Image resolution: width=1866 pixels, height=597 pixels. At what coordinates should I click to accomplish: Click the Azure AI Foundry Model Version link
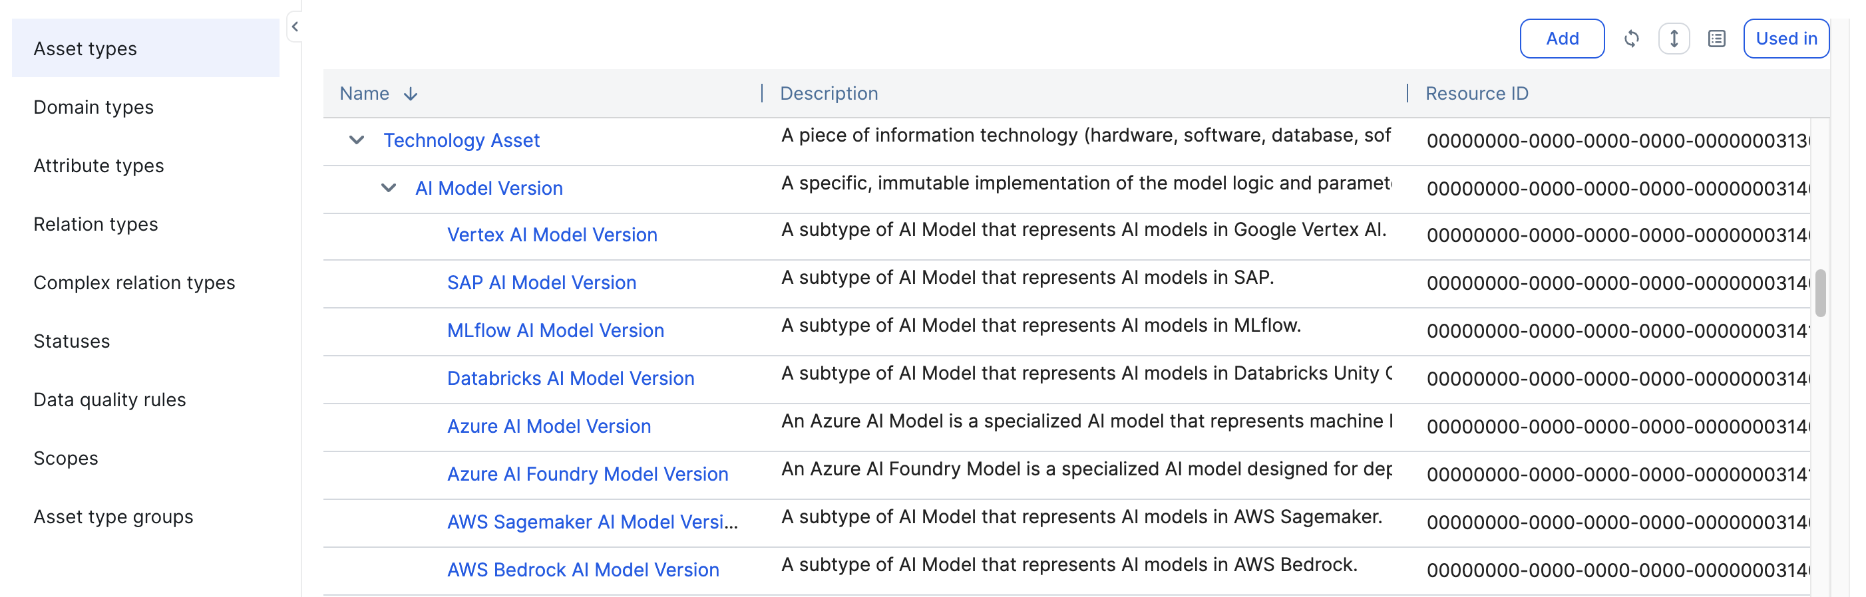coord(588,474)
